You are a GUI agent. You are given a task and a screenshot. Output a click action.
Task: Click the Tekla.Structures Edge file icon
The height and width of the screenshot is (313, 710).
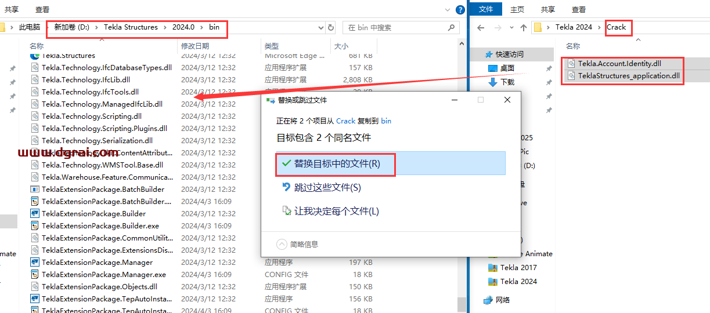pos(35,56)
